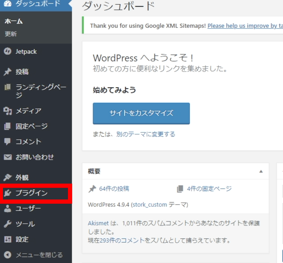Collapse the 概要 widget with its arrow
The image size is (283, 263).
pos(261,171)
